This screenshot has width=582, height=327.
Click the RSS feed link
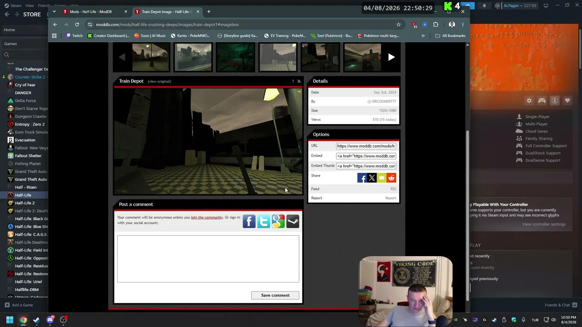click(393, 189)
